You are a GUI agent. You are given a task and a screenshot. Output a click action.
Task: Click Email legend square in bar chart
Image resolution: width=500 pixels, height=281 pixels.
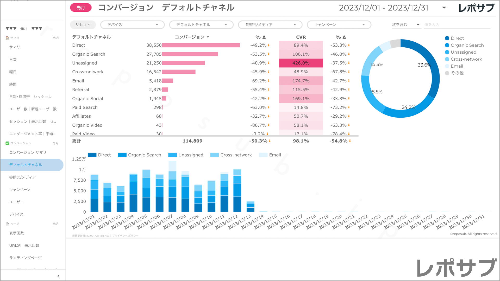tap(263, 155)
